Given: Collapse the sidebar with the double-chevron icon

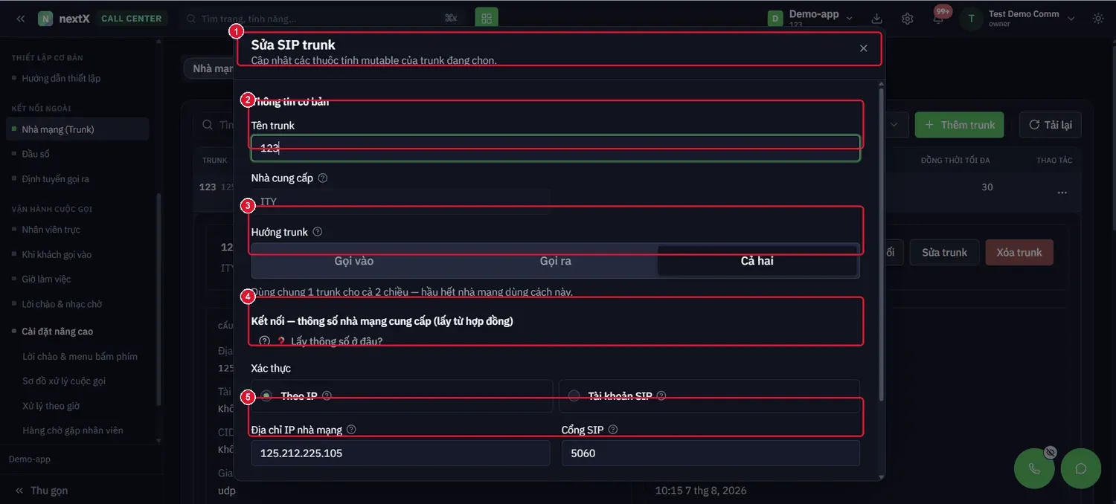Looking at the screenshot, I should click(21, 19).
